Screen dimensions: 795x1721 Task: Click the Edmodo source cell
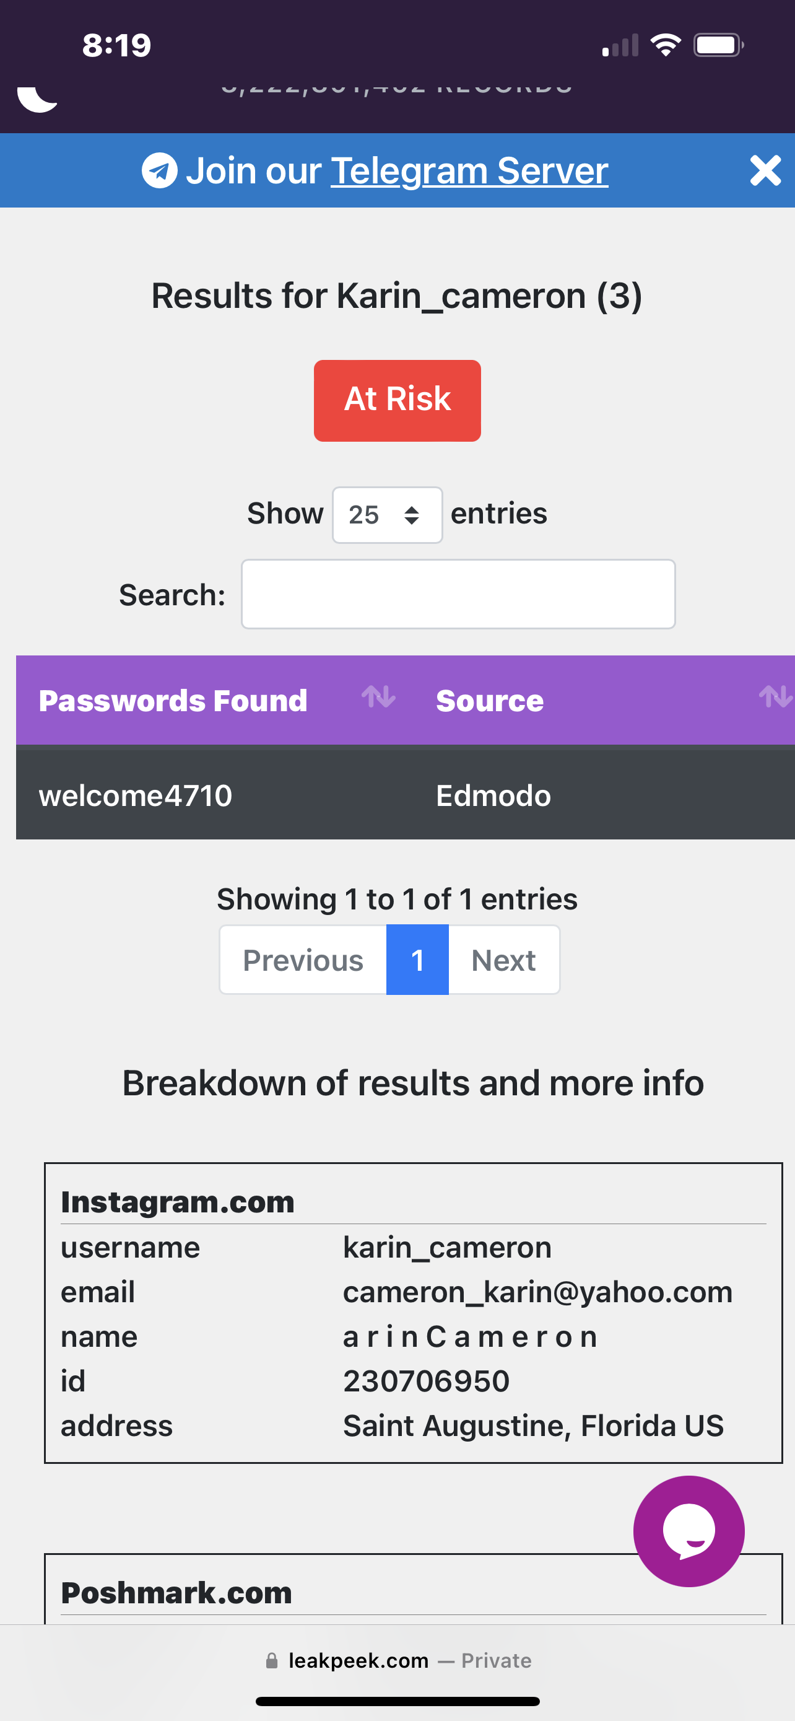pos(493,795)
